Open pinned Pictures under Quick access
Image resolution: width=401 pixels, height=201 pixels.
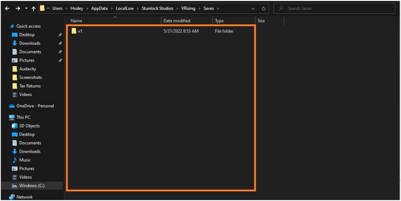tap(27, 60)
